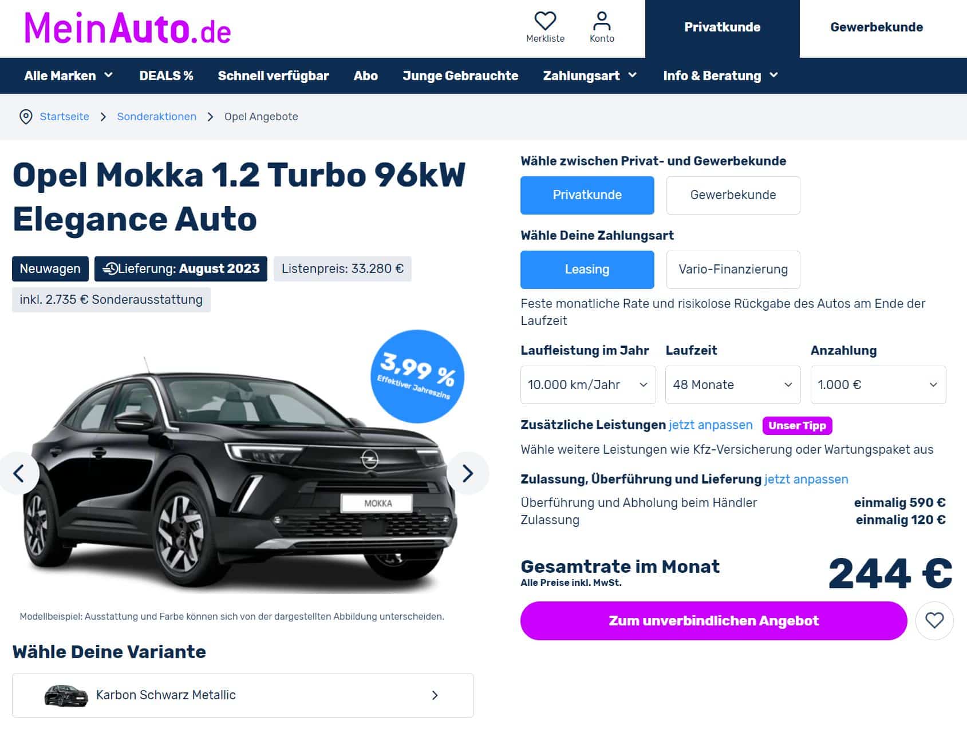Click the 3,99 % Jahreszins badge
This screenshot has height=729, width=967.
pyautogui.click(x=417, y=377)
